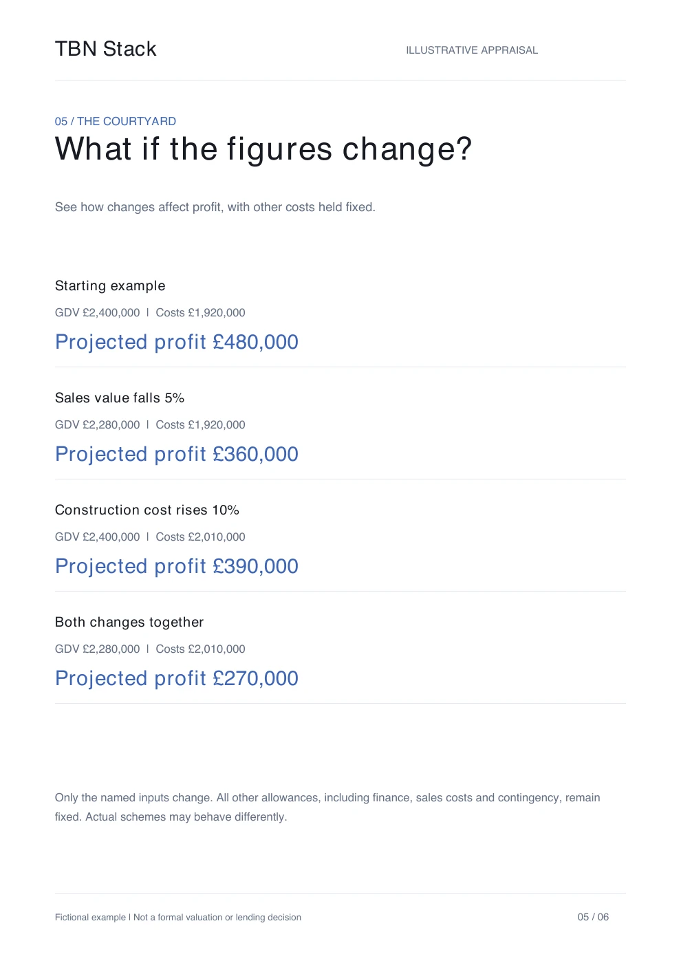Select the 05 / THE COURTYARD section label

pyautogui.click(x=116, y=121)
